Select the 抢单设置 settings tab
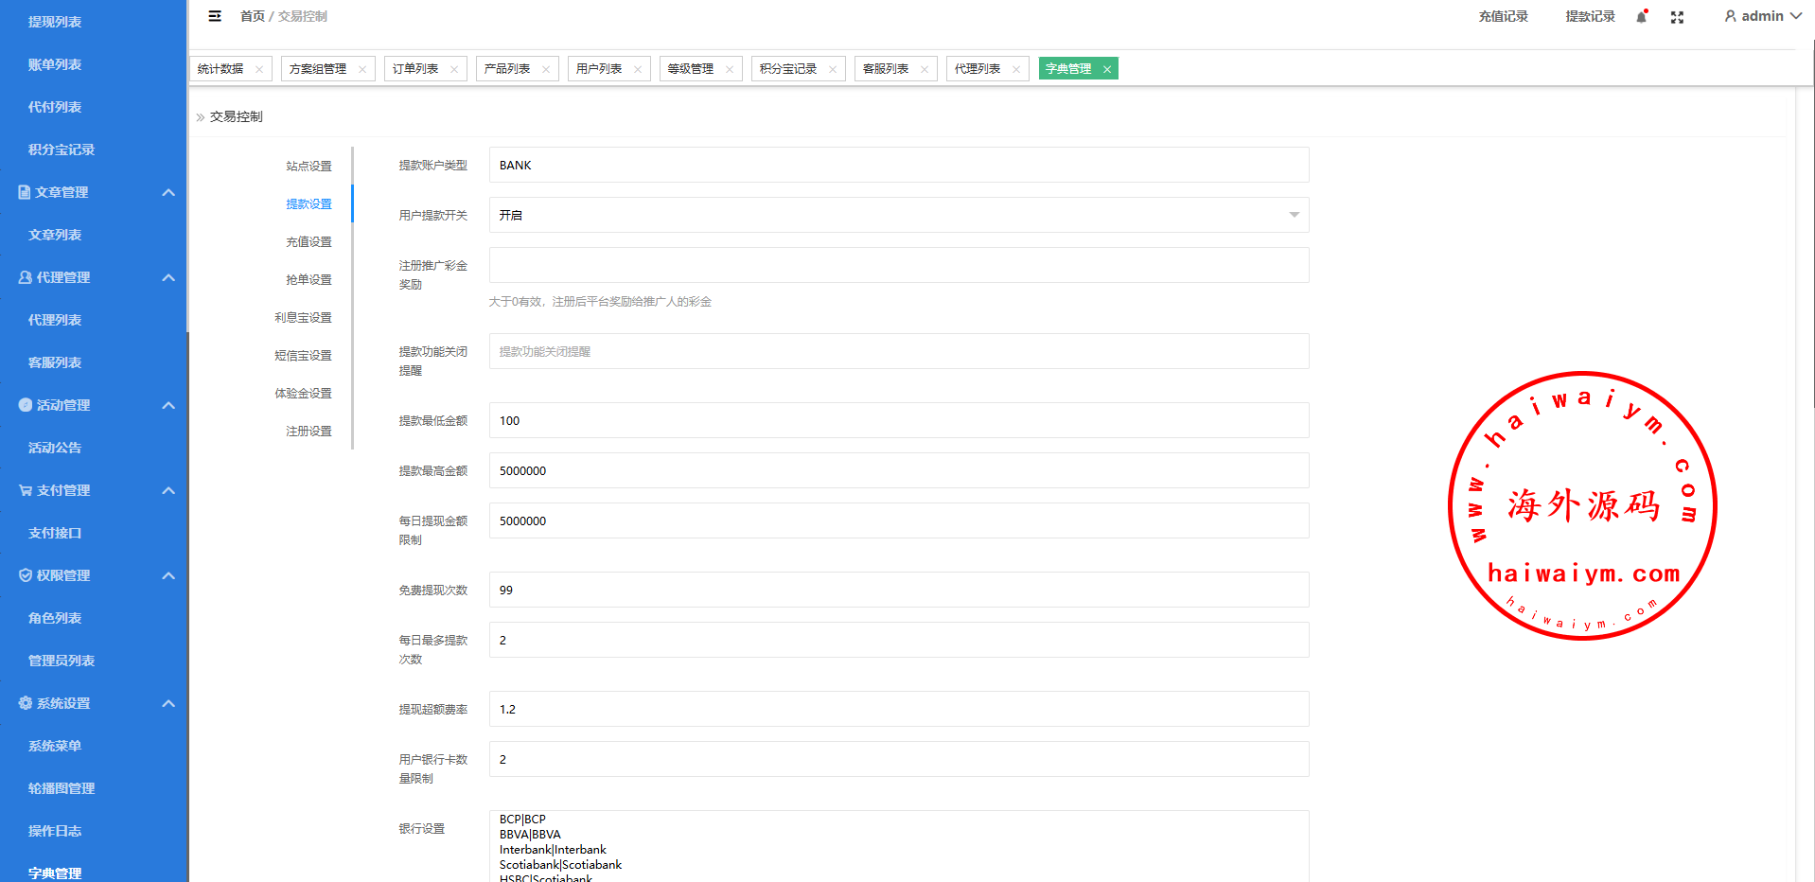Viewport: 1815px width, 882px height. point(308,280)
